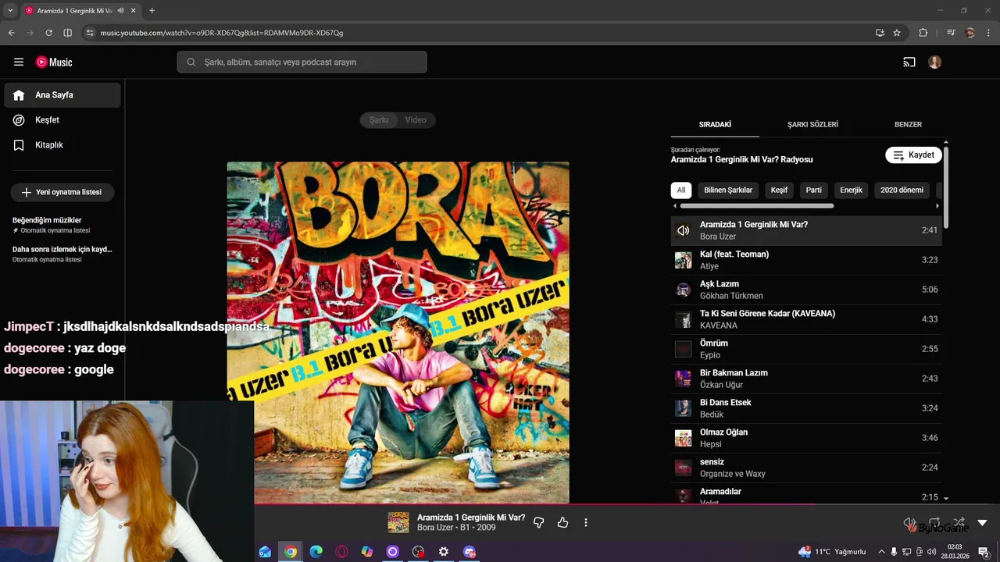Open Ana Sayfa in the sidebar
Screen dimensions: 1000x562
pos(62,95)
